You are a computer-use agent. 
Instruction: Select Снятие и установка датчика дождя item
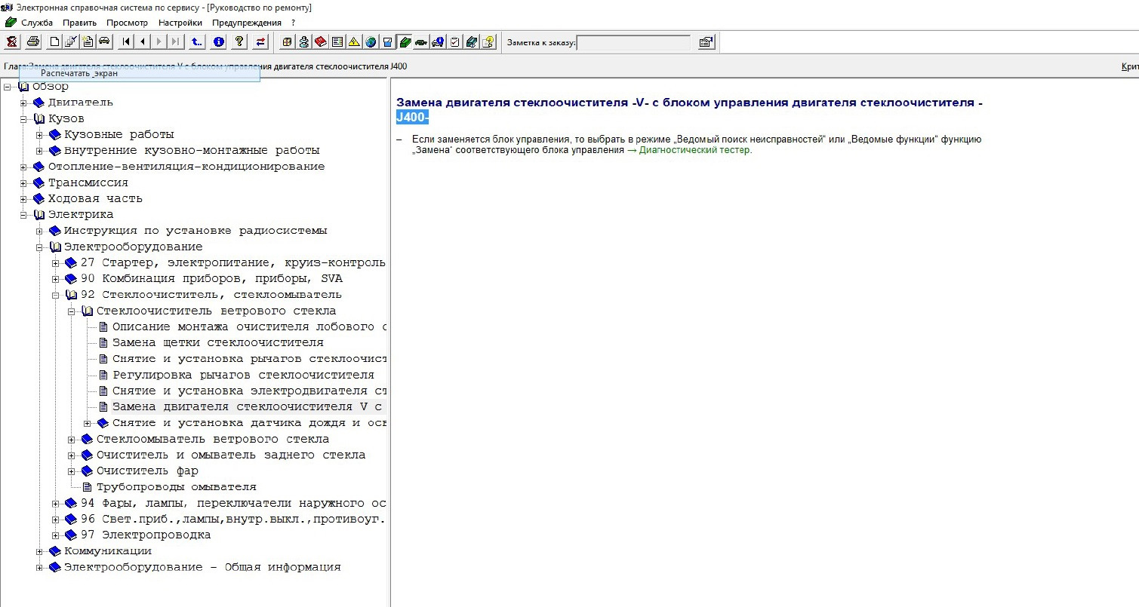pos(249,423)
